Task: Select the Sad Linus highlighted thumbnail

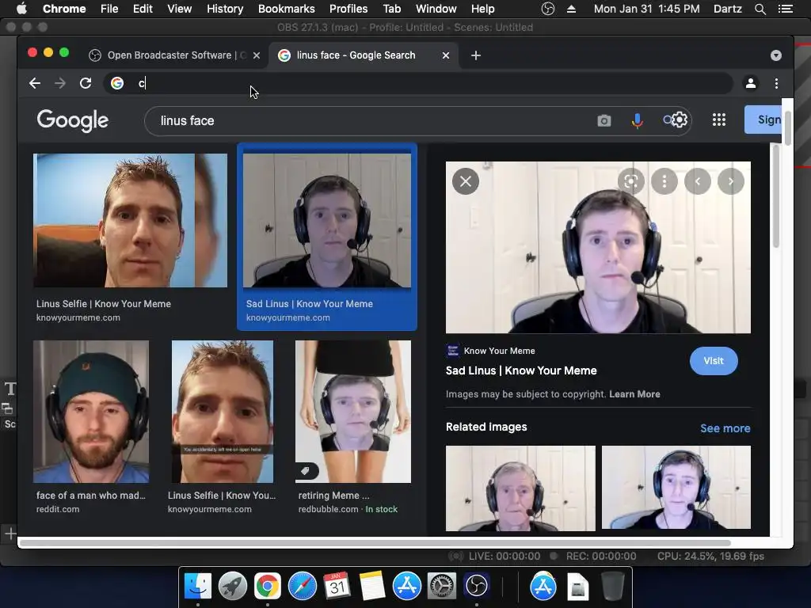Action: point(327,220)
